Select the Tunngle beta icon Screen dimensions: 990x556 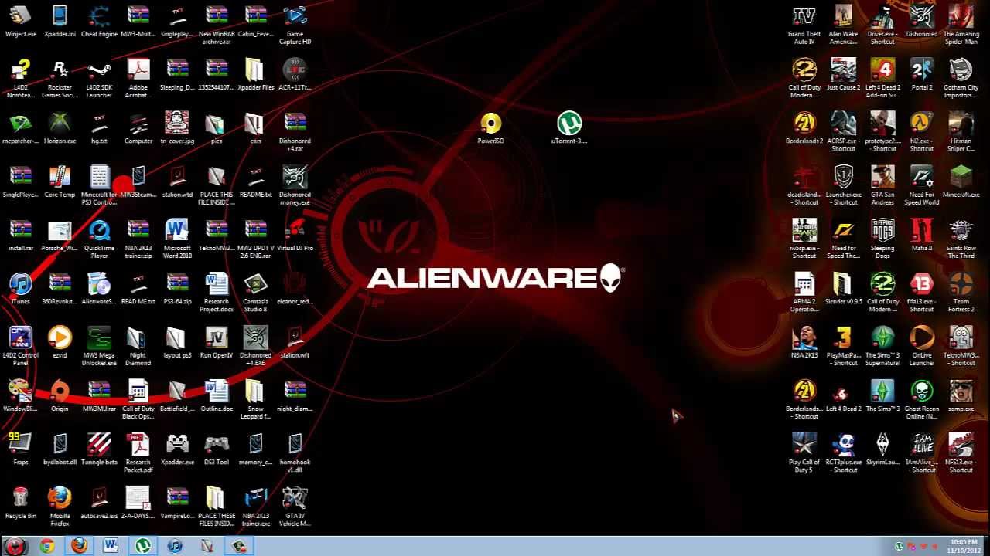point(99,449)
